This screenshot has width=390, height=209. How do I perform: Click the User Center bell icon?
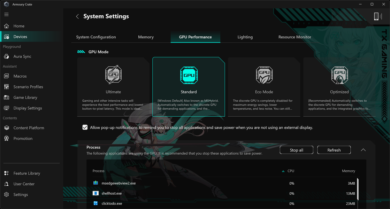pyautogui.click(x=7, y=184)
